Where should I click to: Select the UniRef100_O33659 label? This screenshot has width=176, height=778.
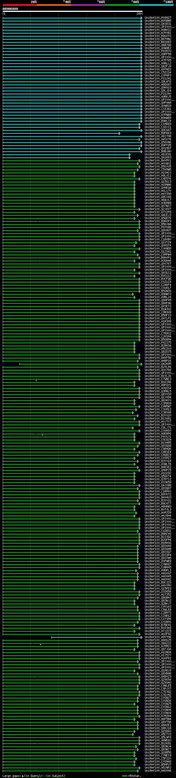coord(158,482)
